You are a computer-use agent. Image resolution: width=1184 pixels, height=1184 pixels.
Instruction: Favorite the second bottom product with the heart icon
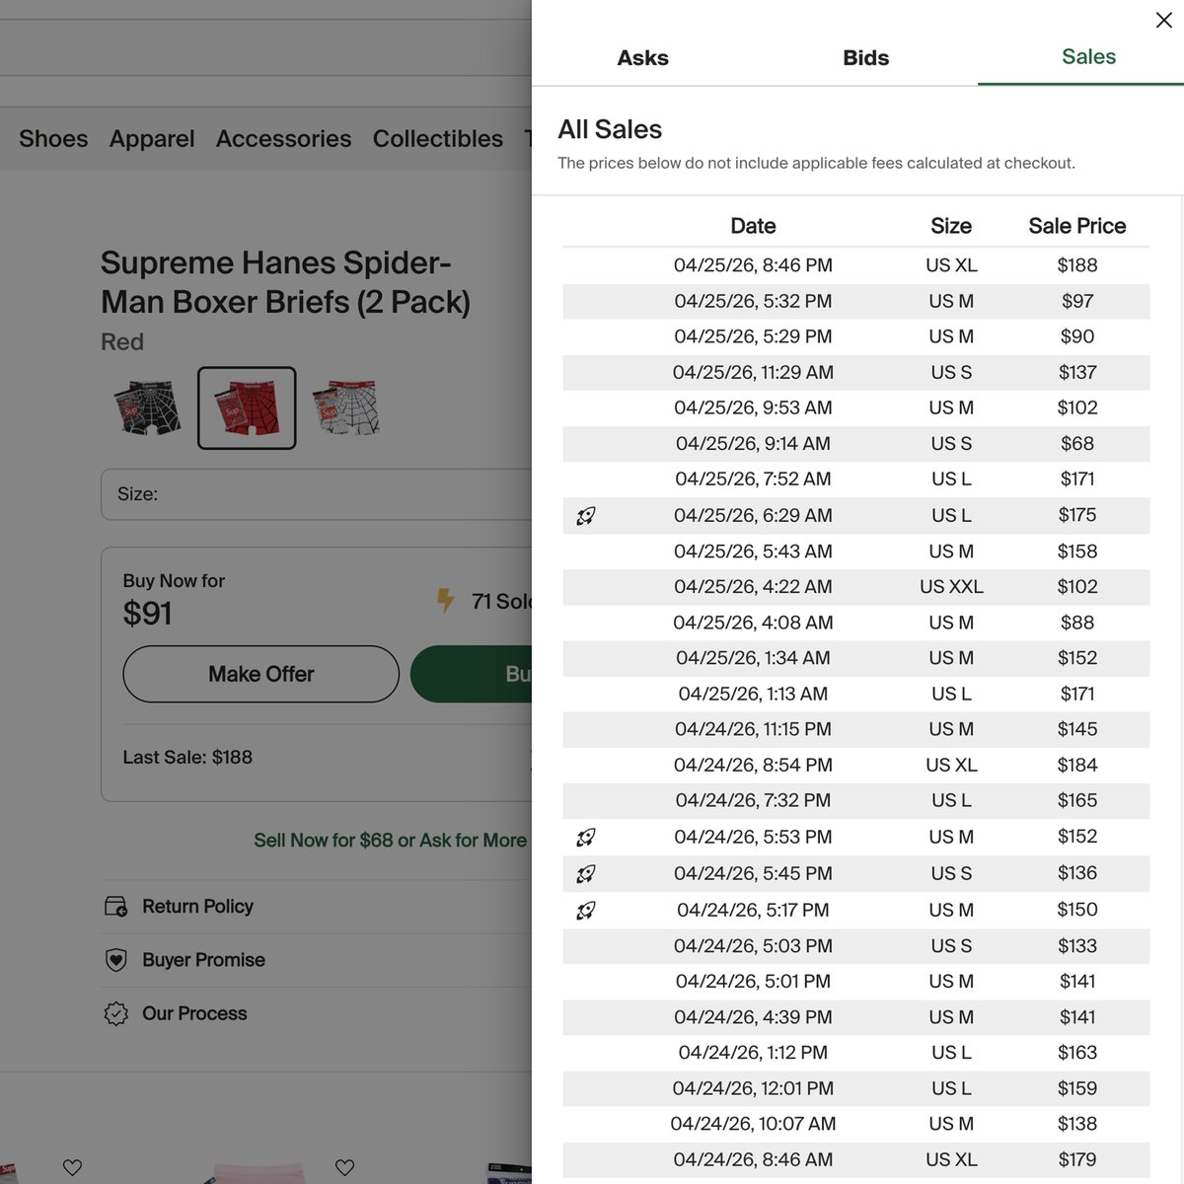coord(344,1167)
